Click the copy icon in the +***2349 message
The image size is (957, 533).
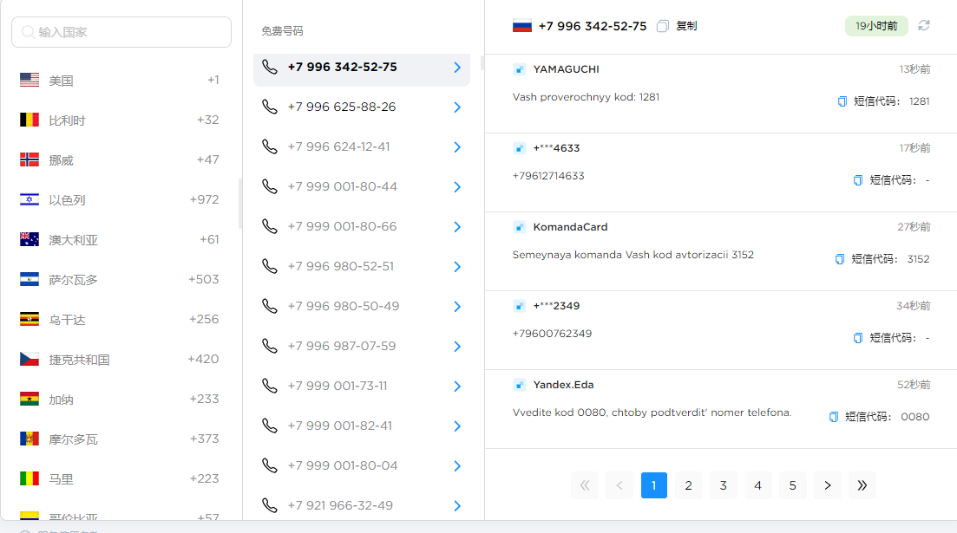click(x=858, y=339)
